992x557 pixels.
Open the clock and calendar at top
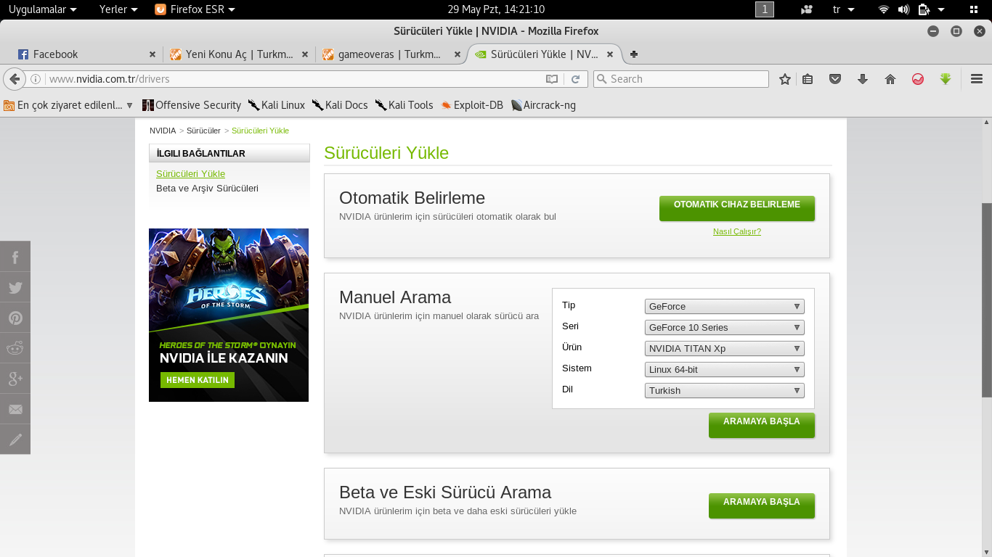pos(496,9)
